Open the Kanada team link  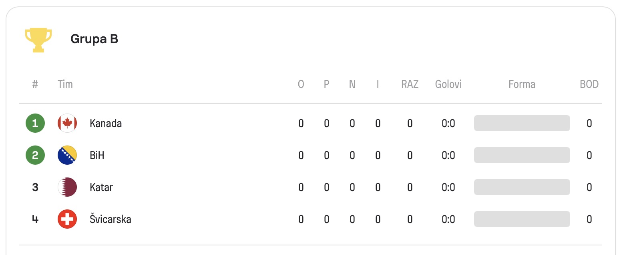click(x=106, y=123)
